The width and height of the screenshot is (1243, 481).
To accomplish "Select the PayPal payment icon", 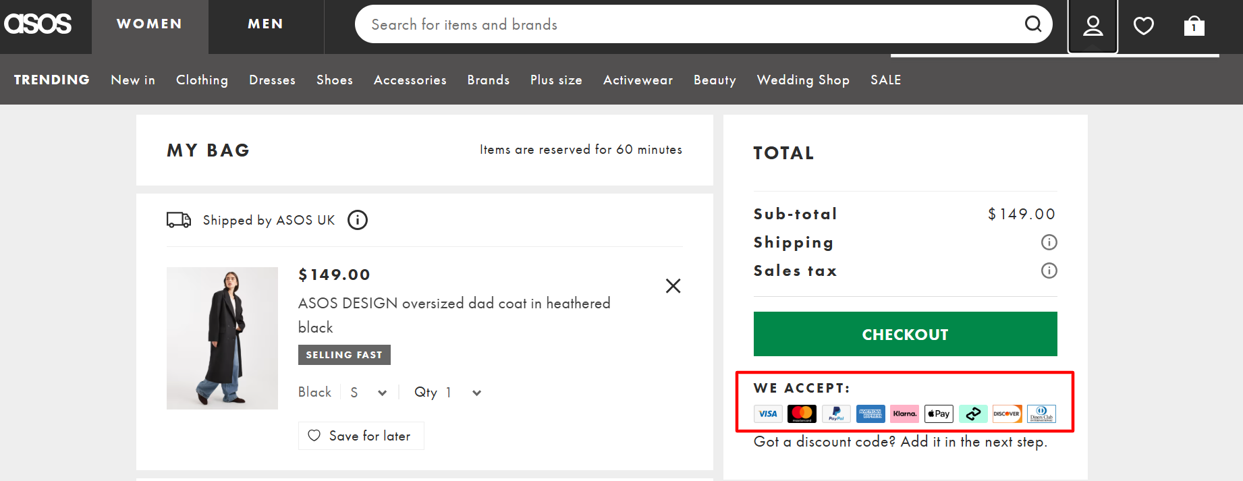I will (836, 414).
